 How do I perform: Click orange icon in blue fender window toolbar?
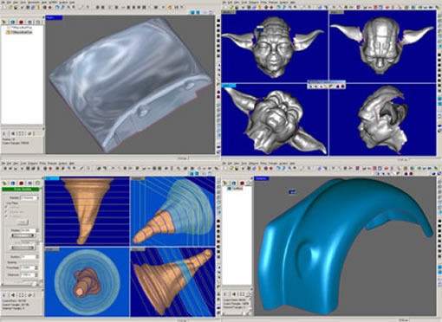259,168
